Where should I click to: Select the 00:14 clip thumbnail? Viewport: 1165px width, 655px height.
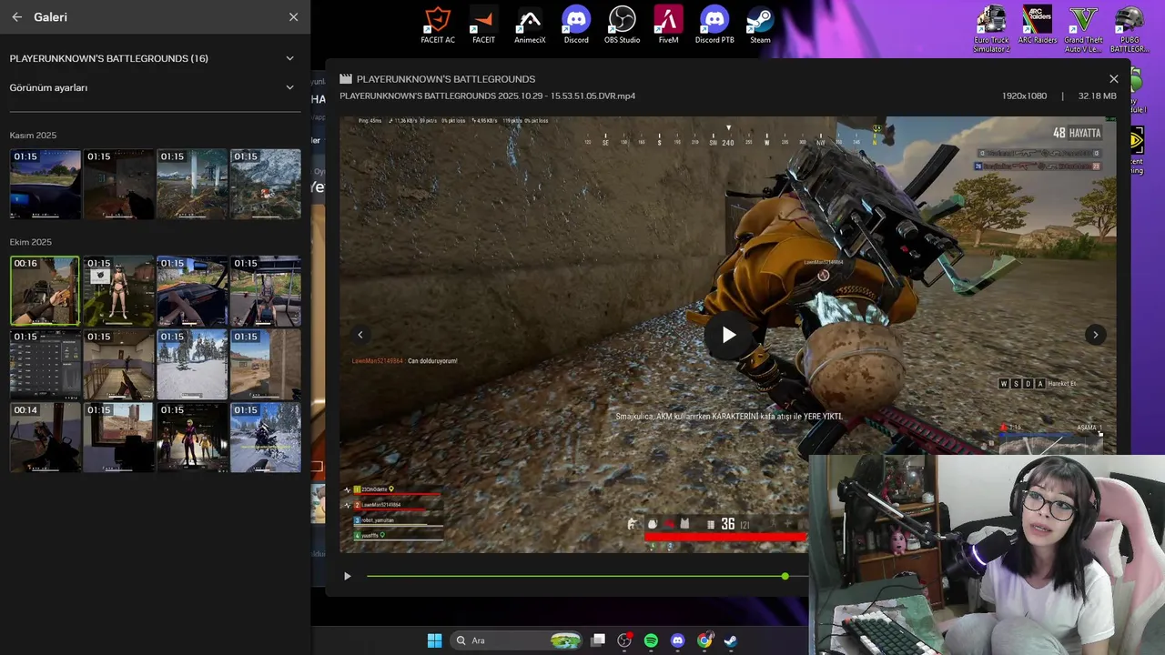coord(46,438)
